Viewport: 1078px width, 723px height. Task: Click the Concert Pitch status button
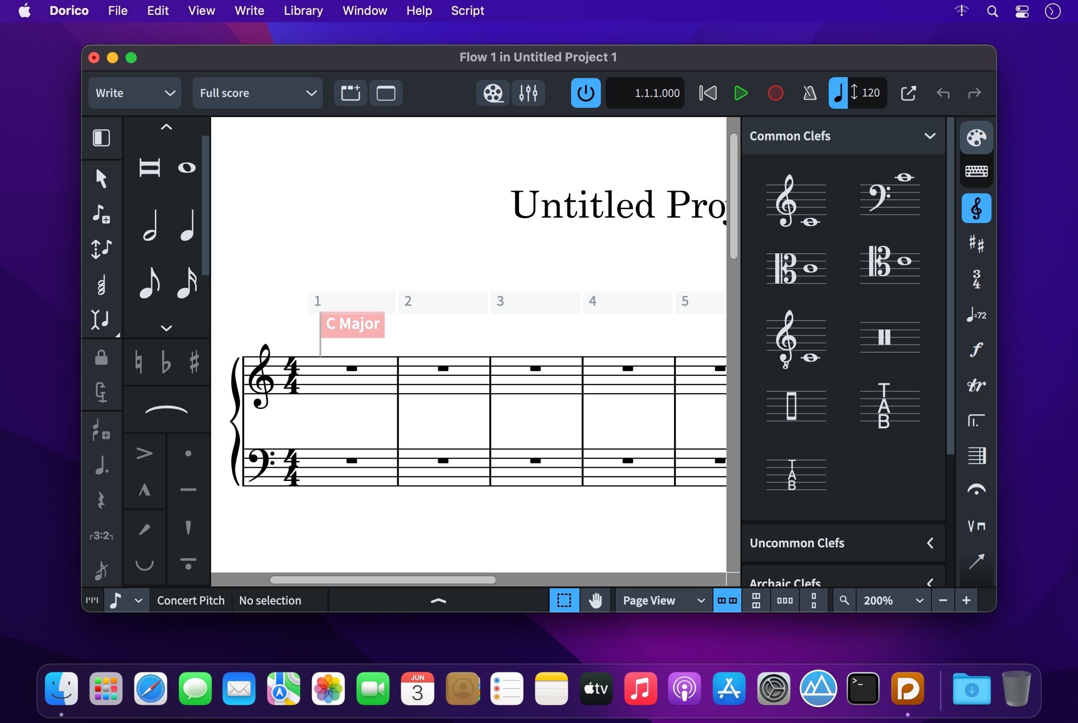[191, 600]
